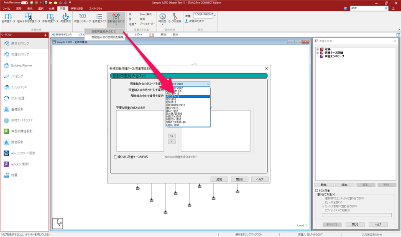Open the 荷重ジェネレータ load generator
Viewport: 401px width, 237px height.
coord(82,18)
